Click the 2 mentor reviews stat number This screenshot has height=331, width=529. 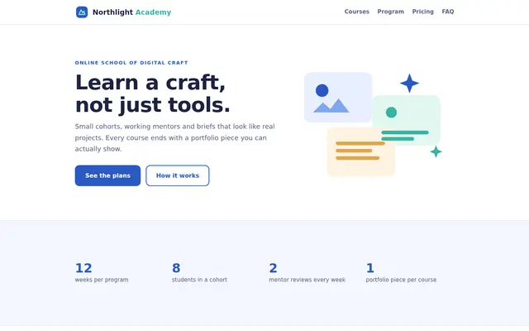click(273, 268)
